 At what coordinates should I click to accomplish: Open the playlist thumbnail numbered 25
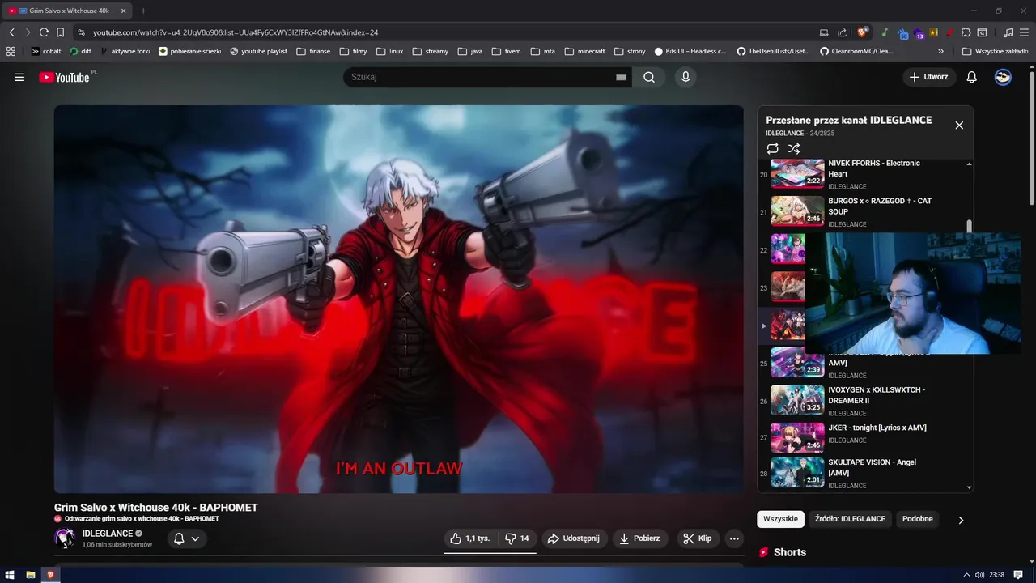pos(797,362)
